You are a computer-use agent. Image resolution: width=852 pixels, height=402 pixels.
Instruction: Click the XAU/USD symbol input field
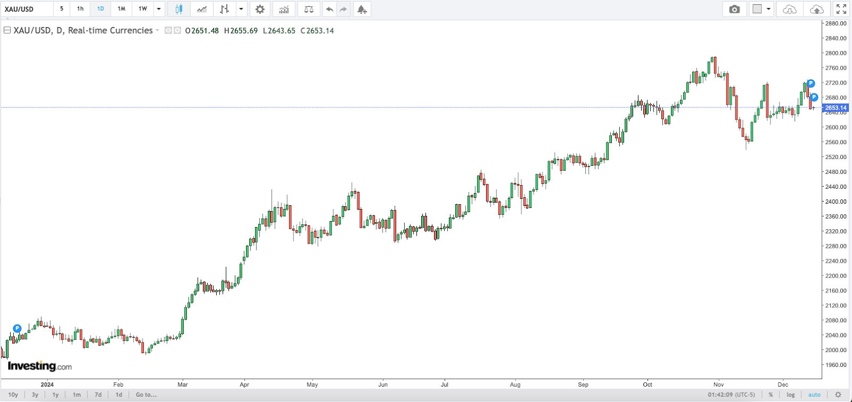pyautogui.click(x=27, y=9)
